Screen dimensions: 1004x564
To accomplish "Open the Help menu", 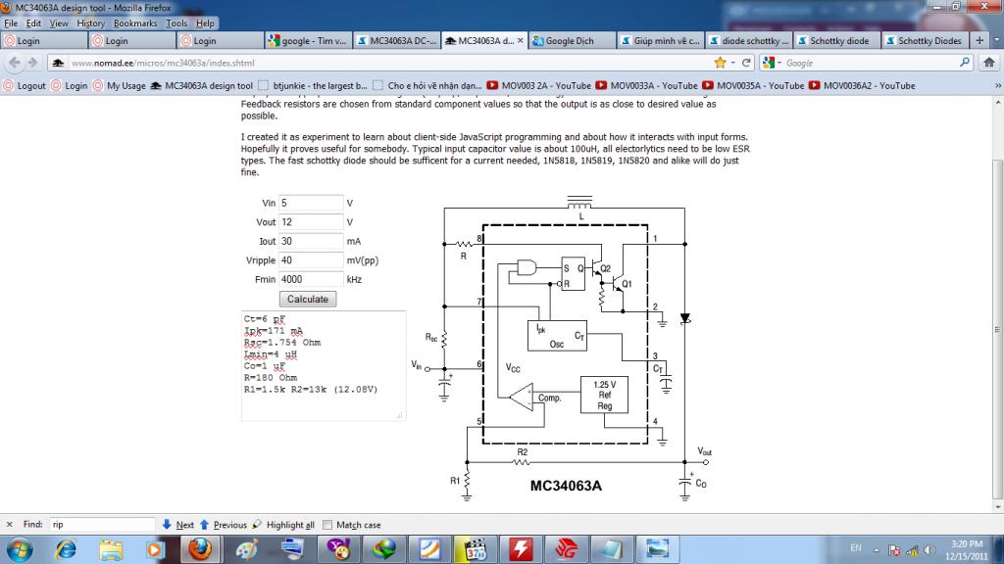I will pyautogui.click(x=205, y=23).
